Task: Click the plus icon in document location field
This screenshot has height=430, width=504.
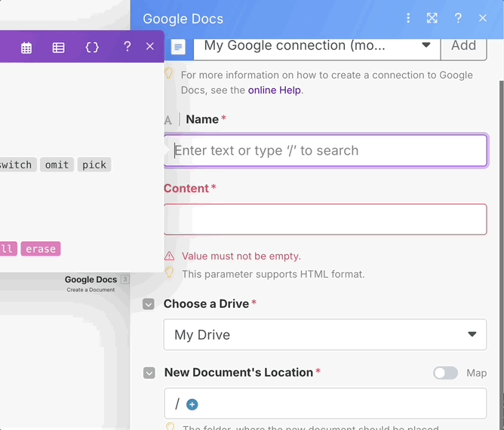Action: coord(192,404)
